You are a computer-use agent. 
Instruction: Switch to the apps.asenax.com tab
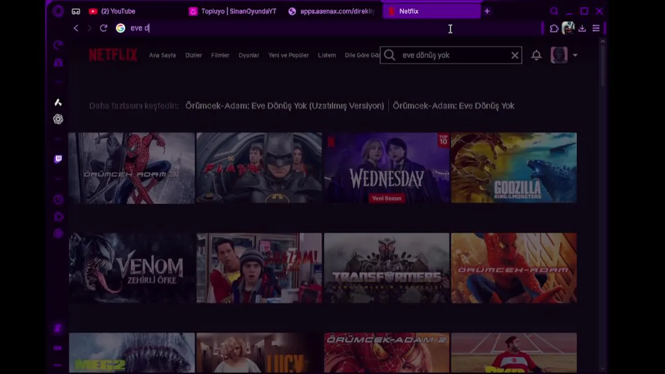pyautogui.click(x=332, y=11)
